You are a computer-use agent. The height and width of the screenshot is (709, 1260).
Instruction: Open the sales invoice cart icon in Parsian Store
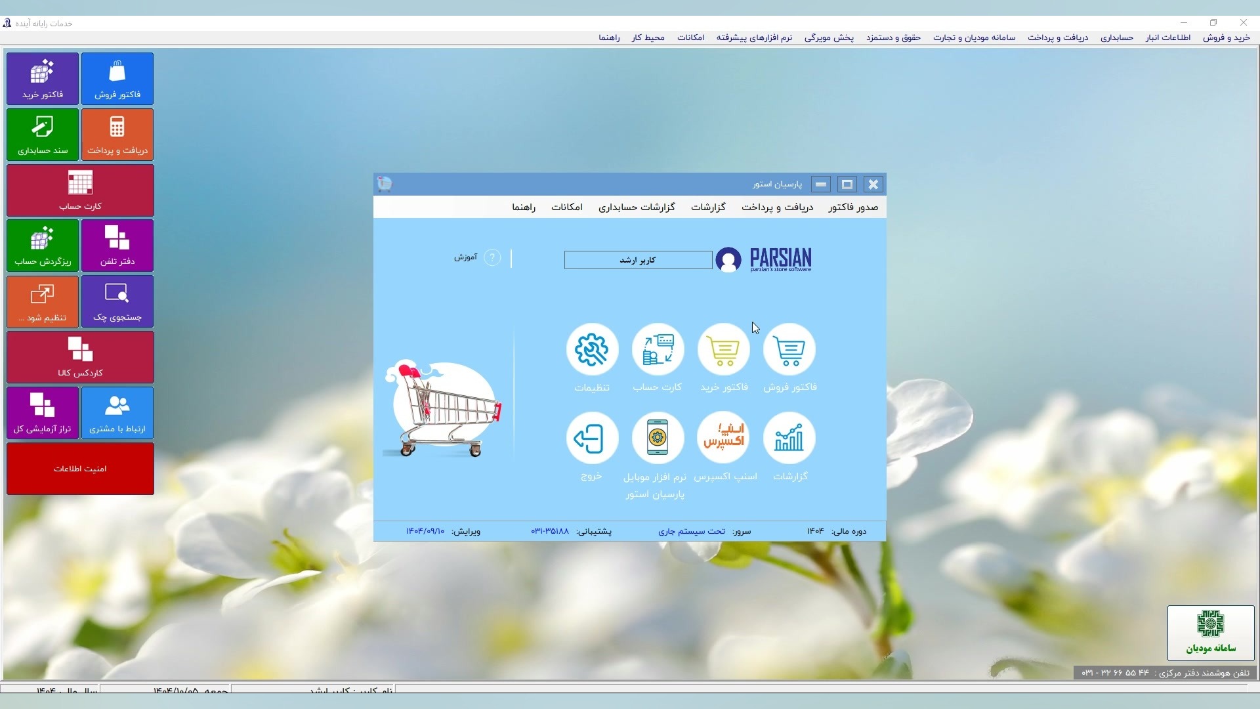coord(789,350)
